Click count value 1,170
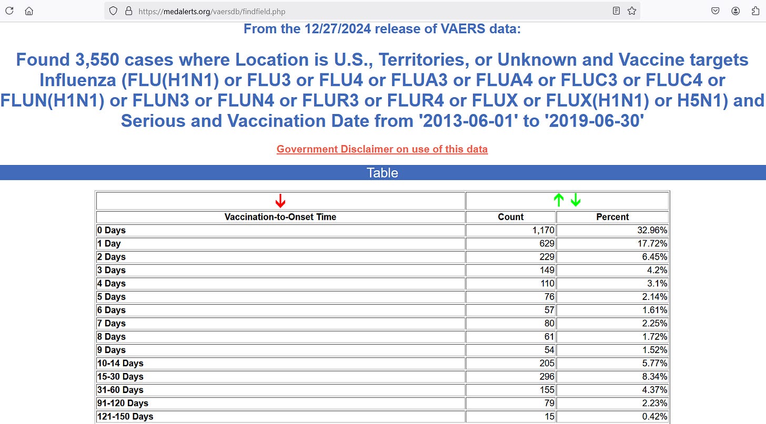The image size is (766, 424). (543, 230)
